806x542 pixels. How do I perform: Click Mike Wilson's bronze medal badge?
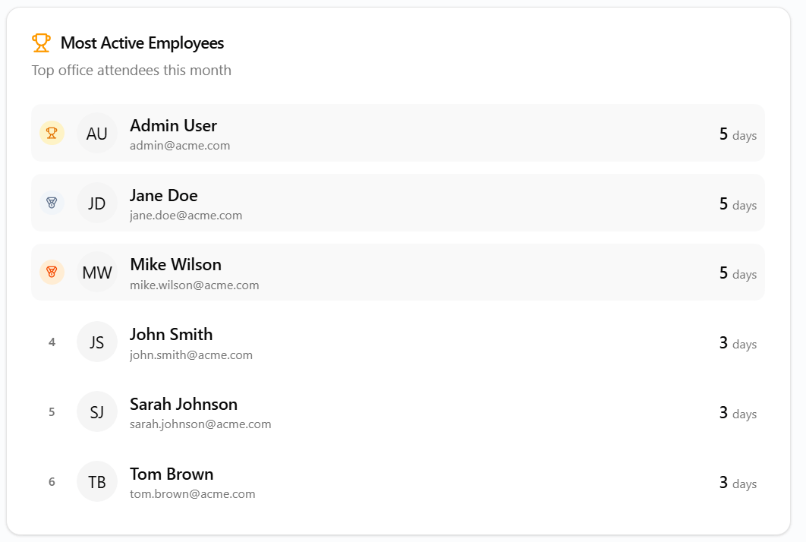point(52,272)
